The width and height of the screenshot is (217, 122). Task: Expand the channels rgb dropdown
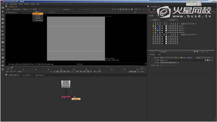(x=167, y=58)
